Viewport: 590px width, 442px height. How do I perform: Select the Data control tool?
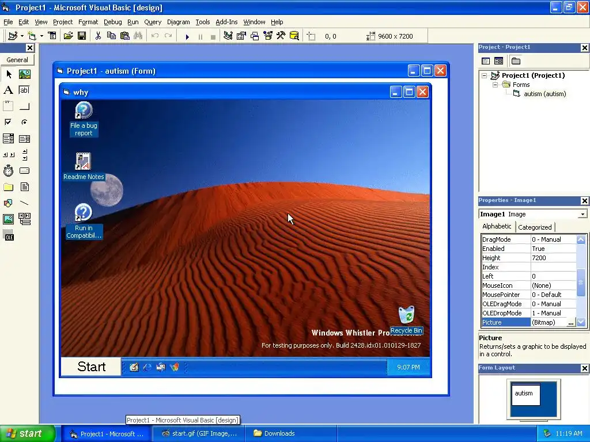pos(24,219)
